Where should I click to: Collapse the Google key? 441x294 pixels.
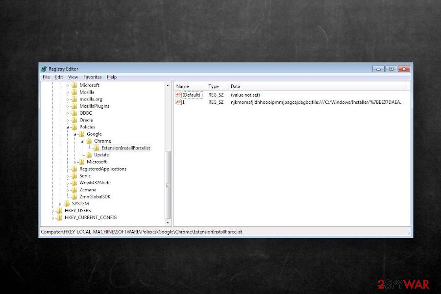pos(75,134)
